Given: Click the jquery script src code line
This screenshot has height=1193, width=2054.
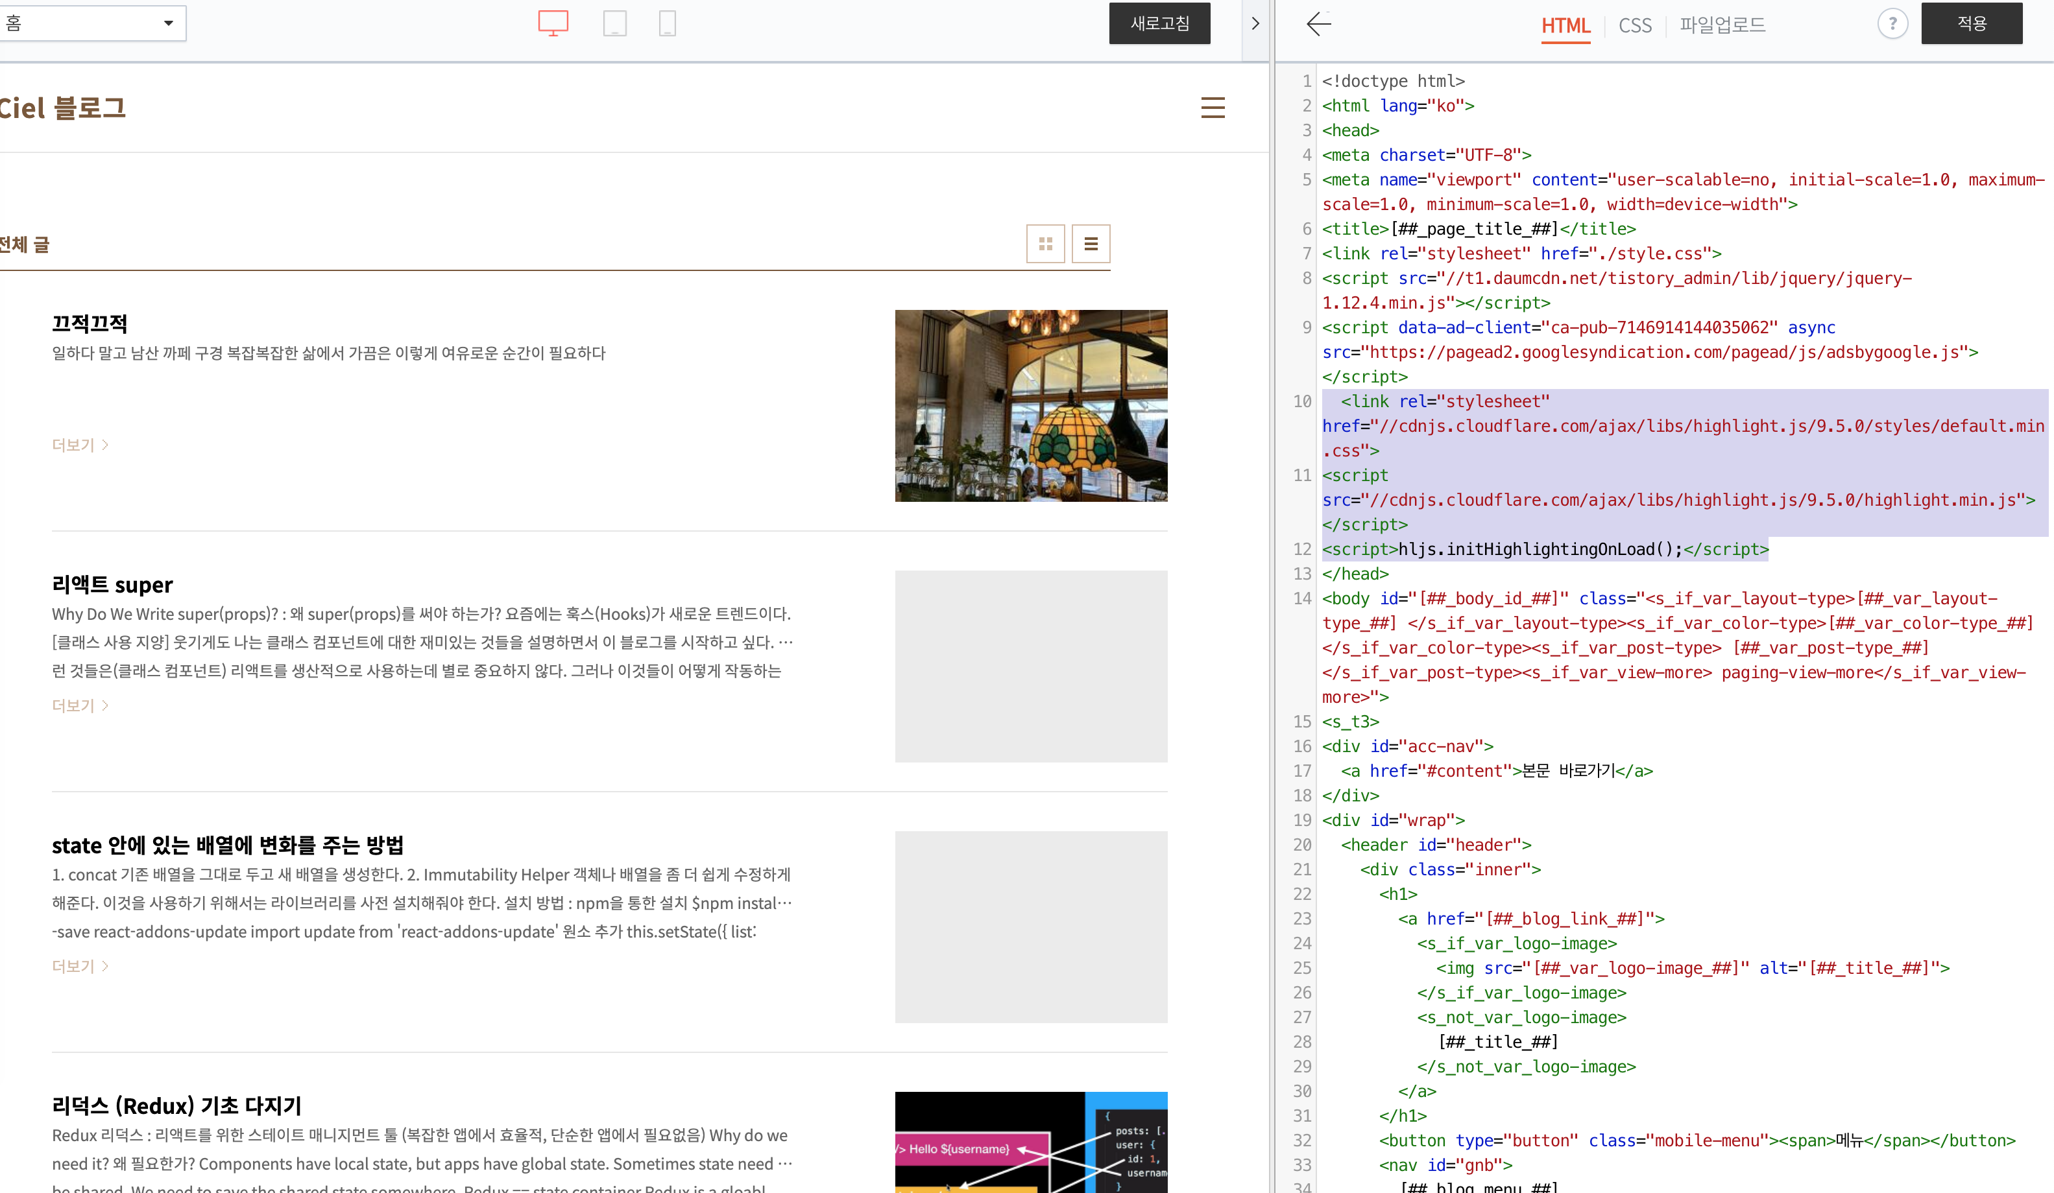Looking at the screenshot, I should pos(1617,290).
